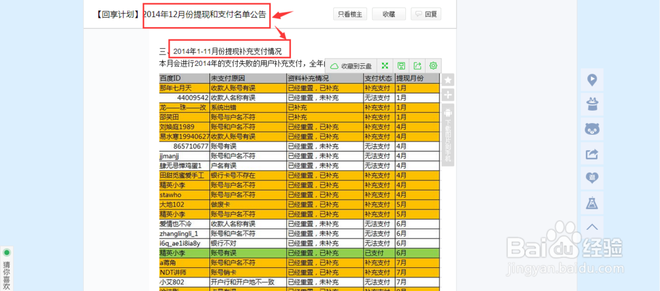Image resolution: width=660 pixels, height=291 pixels.
Task: Click the cloud icon in 收藏到云盘
Action: (335, 66)
